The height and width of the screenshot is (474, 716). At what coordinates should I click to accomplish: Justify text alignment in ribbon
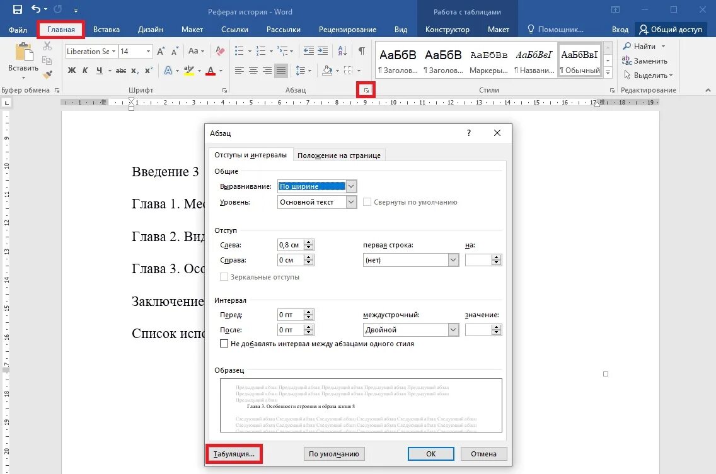click(x=281, y=71)
